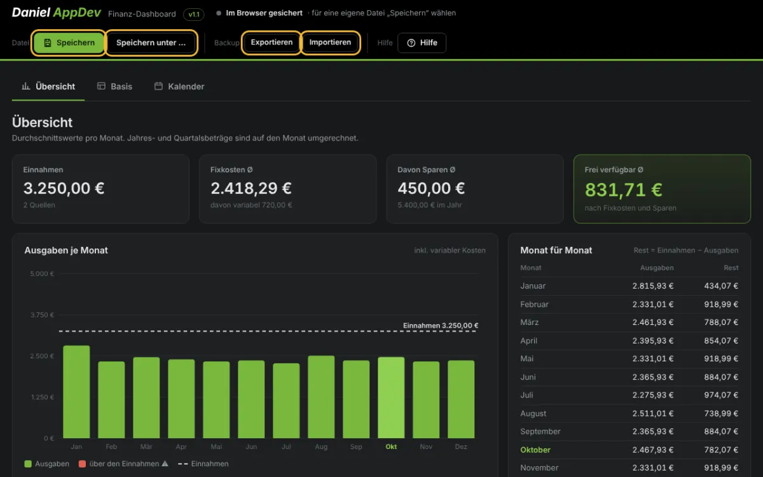Switch to the Übersicht tab

(48, 86)
